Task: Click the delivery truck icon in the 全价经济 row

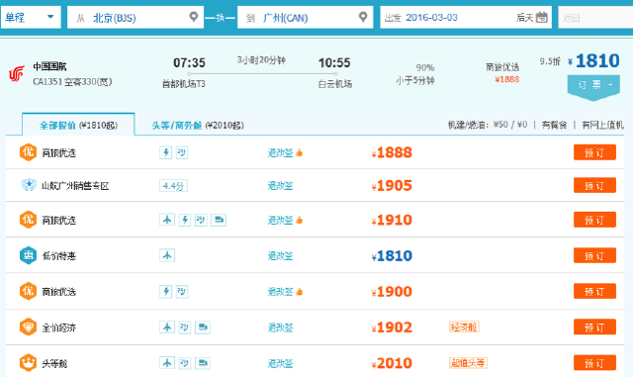Action: pyautogui.click(x=202, y=327)
